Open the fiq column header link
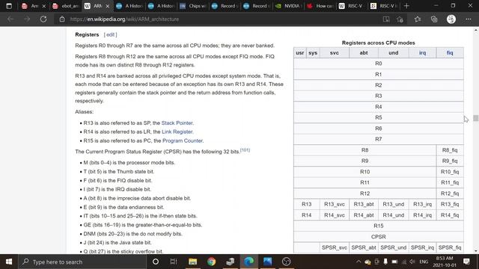The width and height of the screenshot is (479, 269). [x=450, y=53]
